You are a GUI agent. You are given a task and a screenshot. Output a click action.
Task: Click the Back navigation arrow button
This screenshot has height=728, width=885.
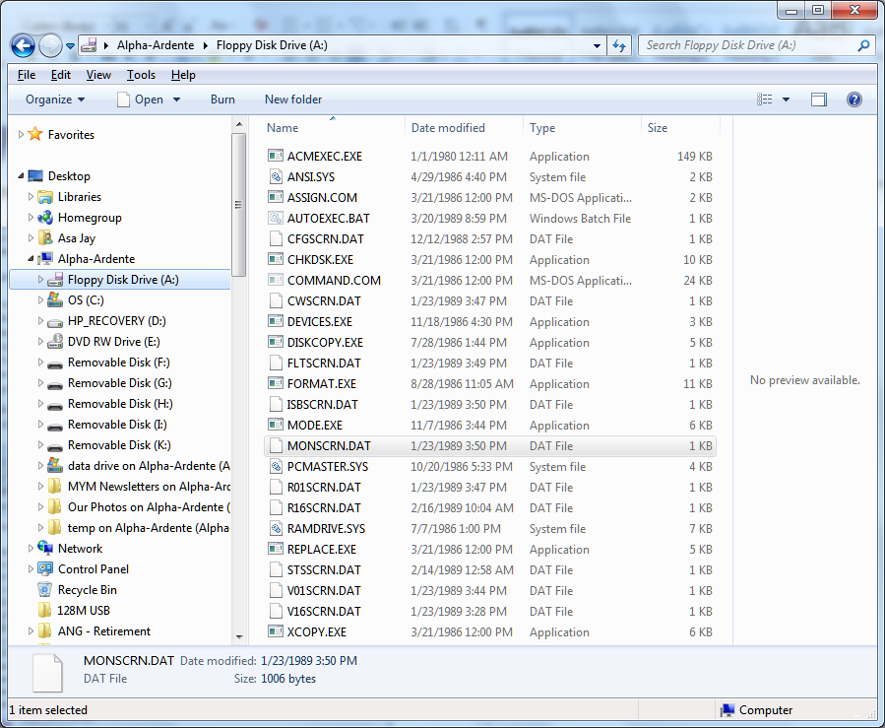coord(24,45)
